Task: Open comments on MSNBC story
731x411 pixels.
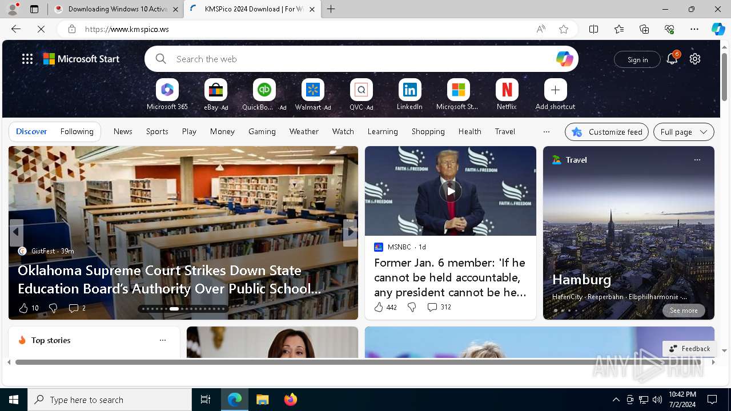Action: [439, 307]
